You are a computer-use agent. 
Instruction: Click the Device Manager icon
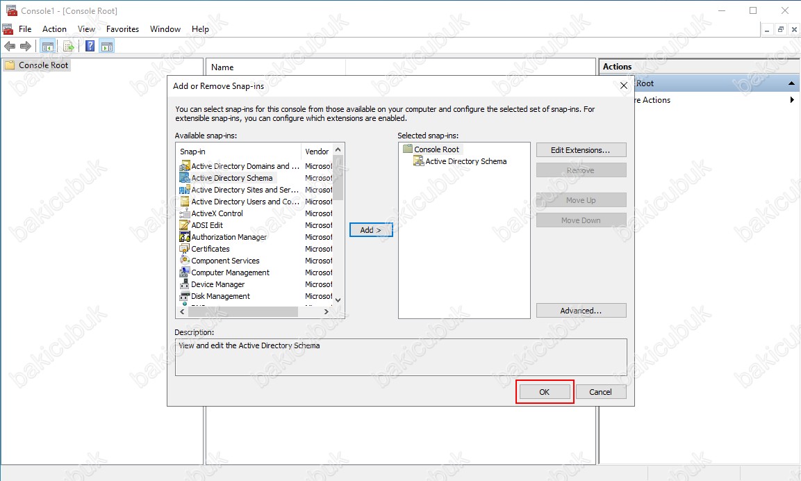[x=184, y=284]
